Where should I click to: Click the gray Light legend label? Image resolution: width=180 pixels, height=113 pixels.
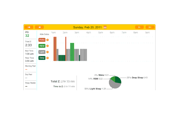pos(42,52)
